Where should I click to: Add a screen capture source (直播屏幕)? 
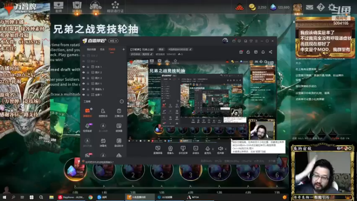[x=158, y=150]
